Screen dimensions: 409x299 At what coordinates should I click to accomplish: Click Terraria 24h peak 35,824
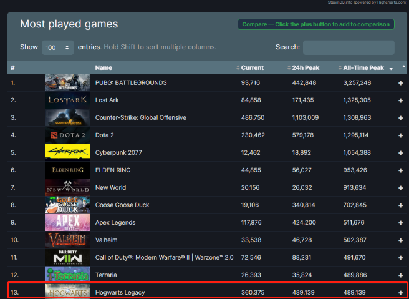tap(302, 275)
